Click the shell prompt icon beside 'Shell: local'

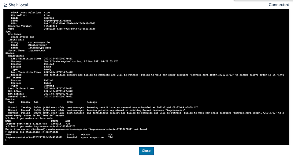[5, 5]
